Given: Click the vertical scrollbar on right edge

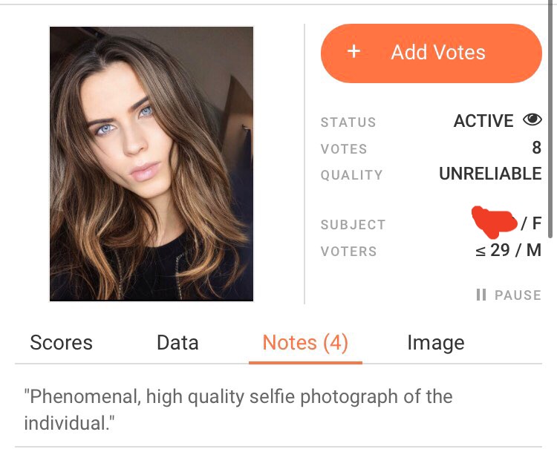Looking at the screenshot, I should coord(551,119).
